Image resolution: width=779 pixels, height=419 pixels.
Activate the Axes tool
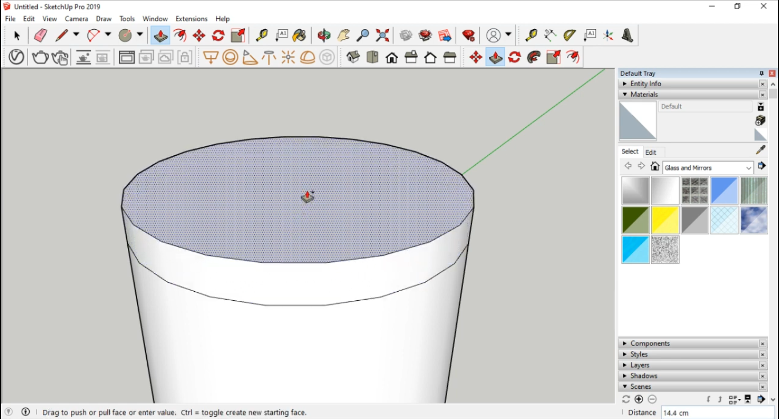coord(608,36)
